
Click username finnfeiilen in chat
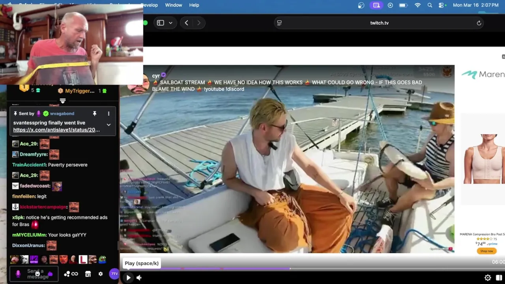24,196
